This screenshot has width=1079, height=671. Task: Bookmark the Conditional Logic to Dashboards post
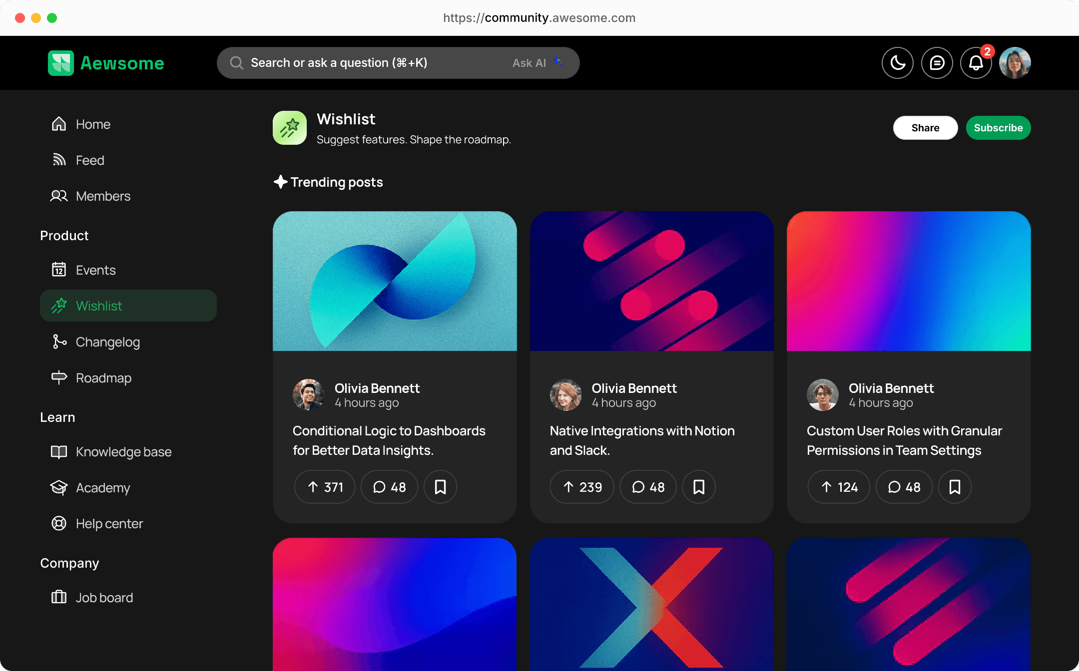(440, 487)
